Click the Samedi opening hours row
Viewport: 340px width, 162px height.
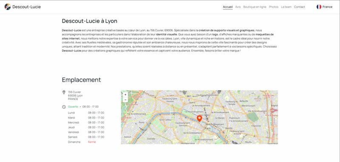(x=86, y=137)
